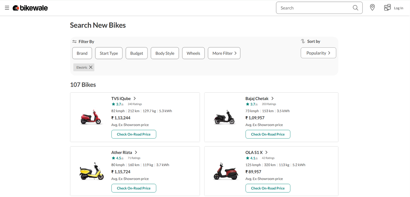
Task: Click the ₹ 1,13,244 price
Action: [121, 118]
